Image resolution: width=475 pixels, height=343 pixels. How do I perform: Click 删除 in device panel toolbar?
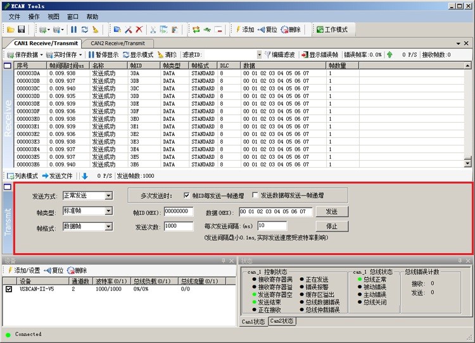pyautogui.click(x=77, y=270)
